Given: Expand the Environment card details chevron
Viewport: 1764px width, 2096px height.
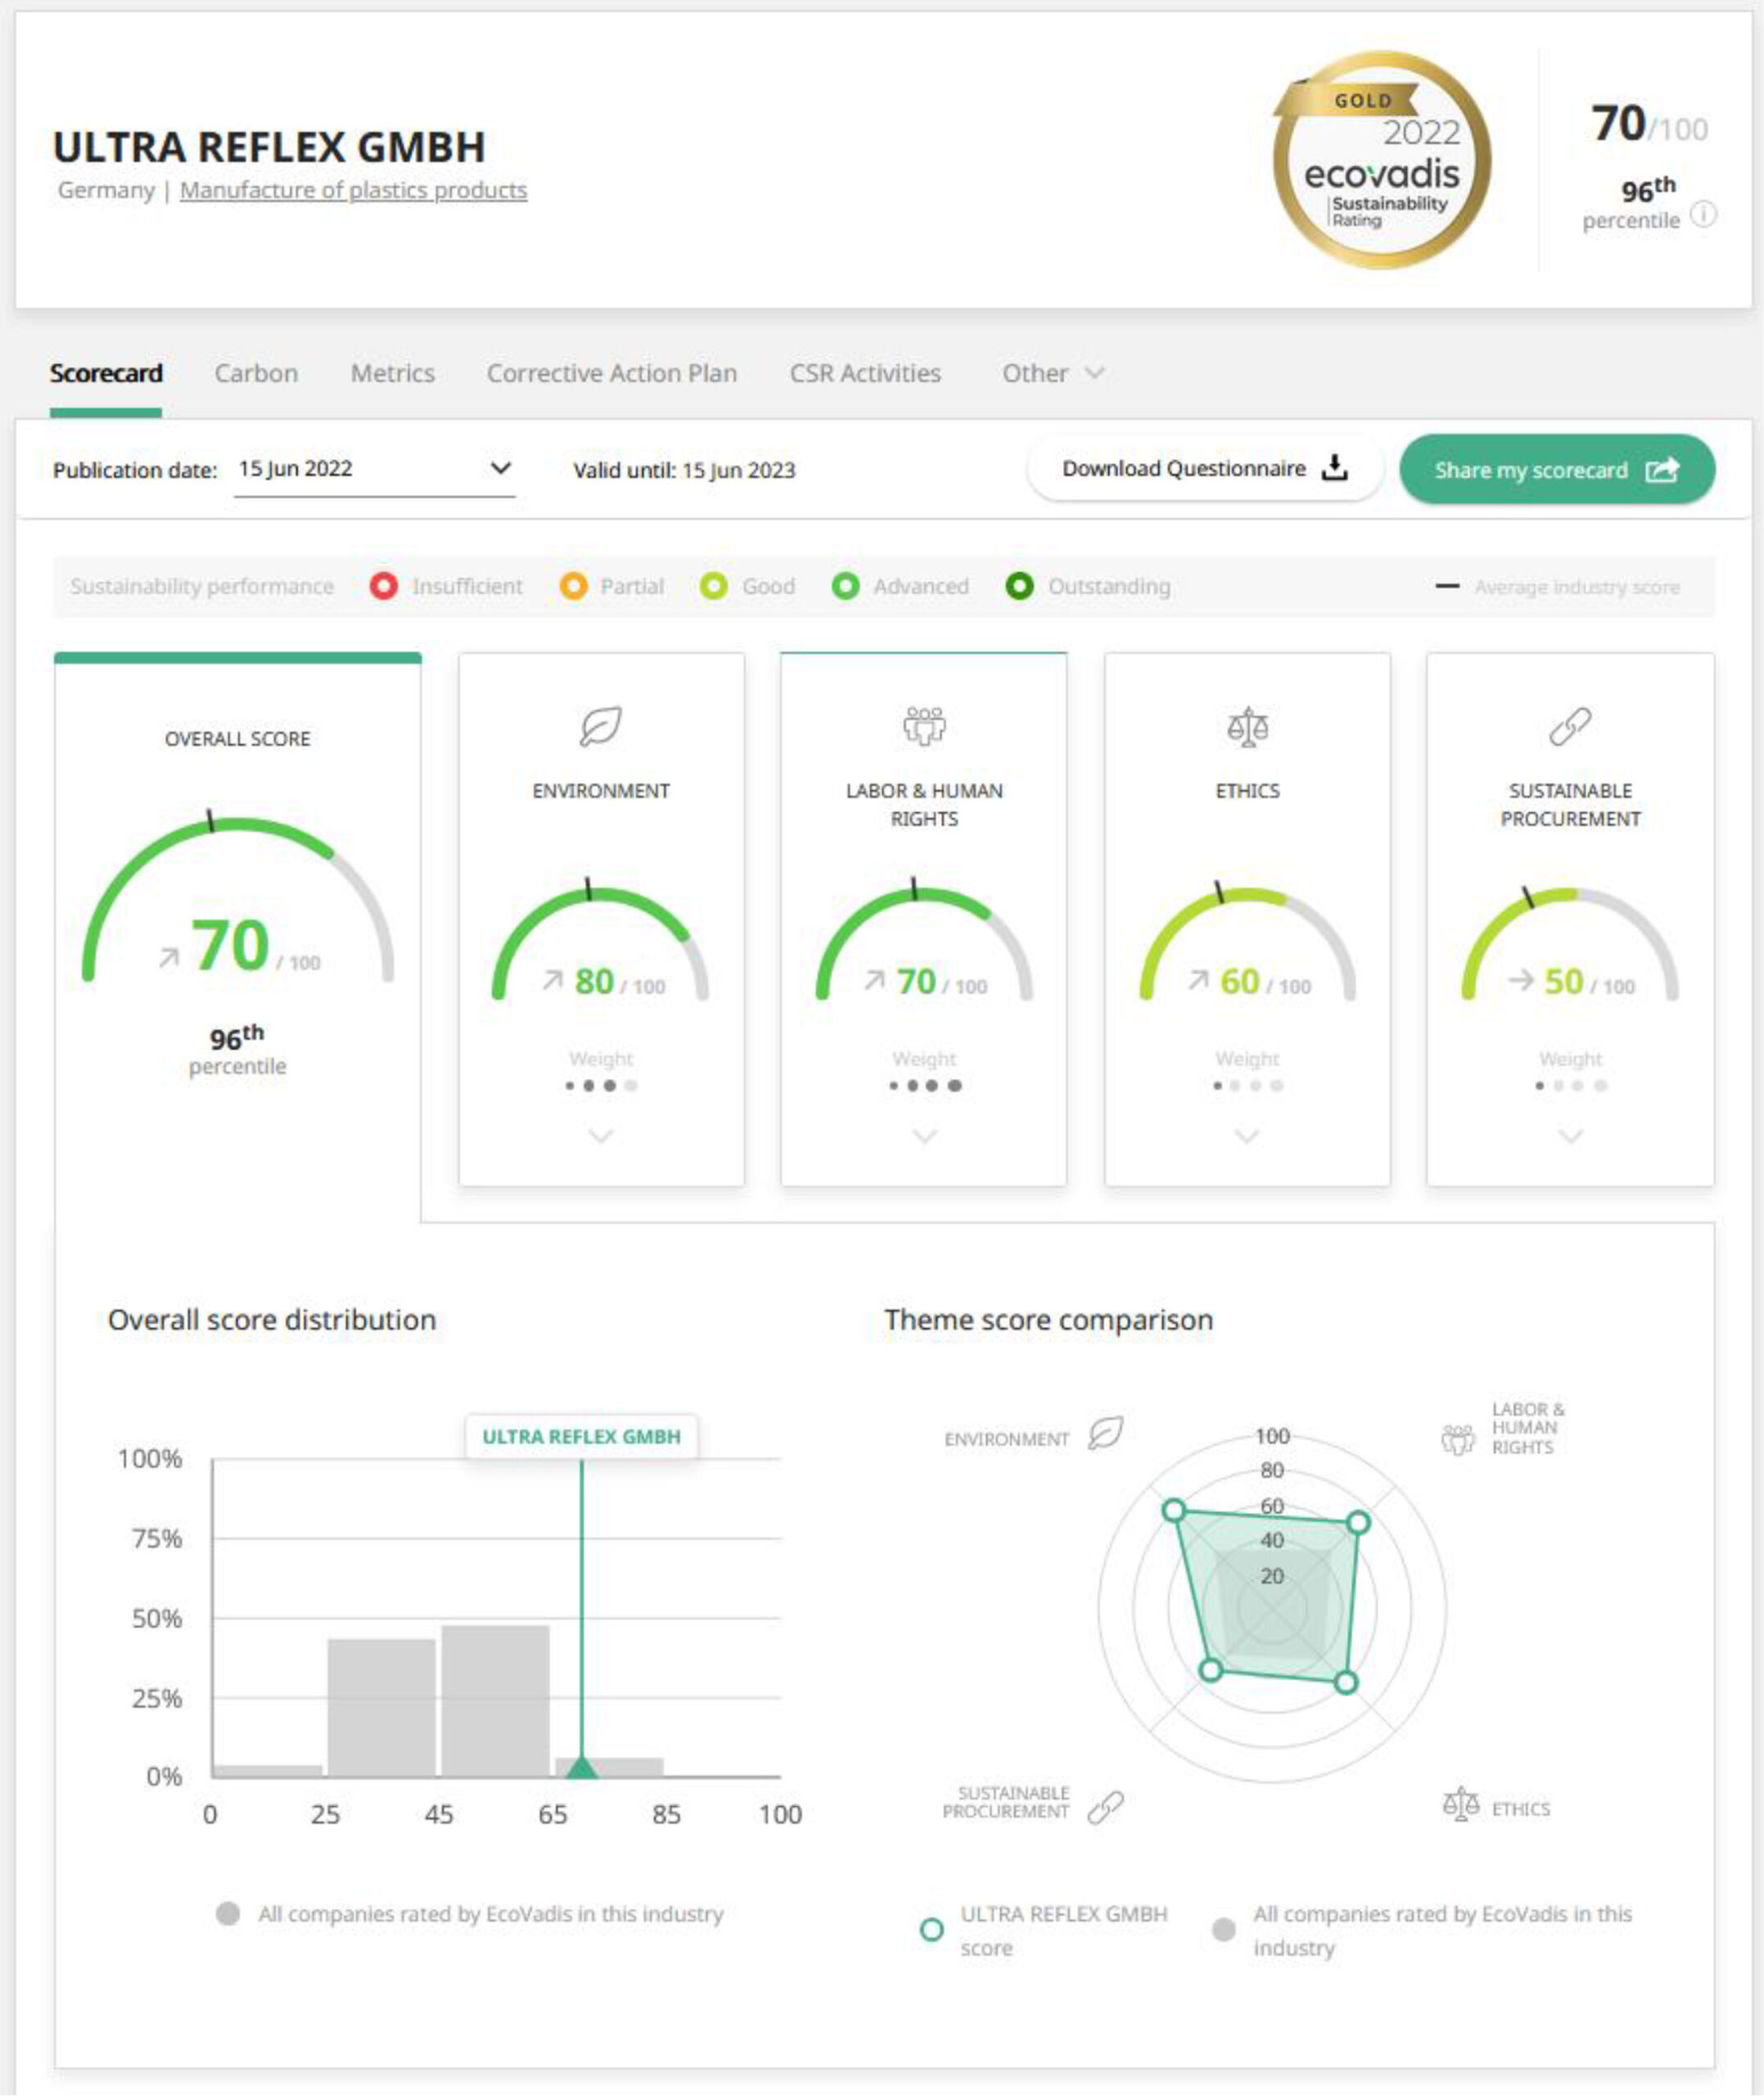Looking at the screenshot, I should pos(601,1136).
